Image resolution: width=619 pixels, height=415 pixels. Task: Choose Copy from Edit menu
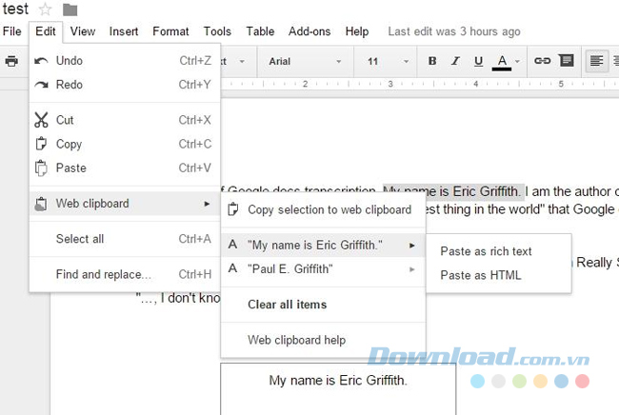[125, 144]
